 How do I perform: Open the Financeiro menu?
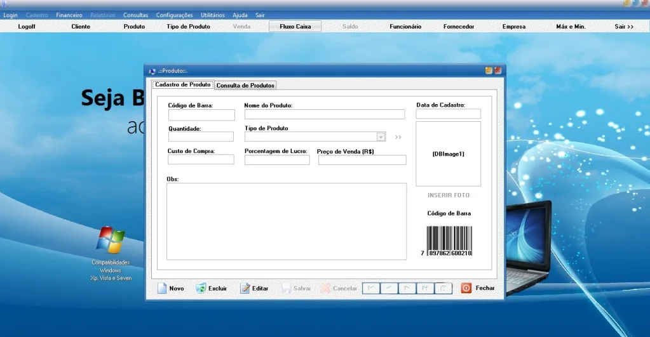[69, 15]
